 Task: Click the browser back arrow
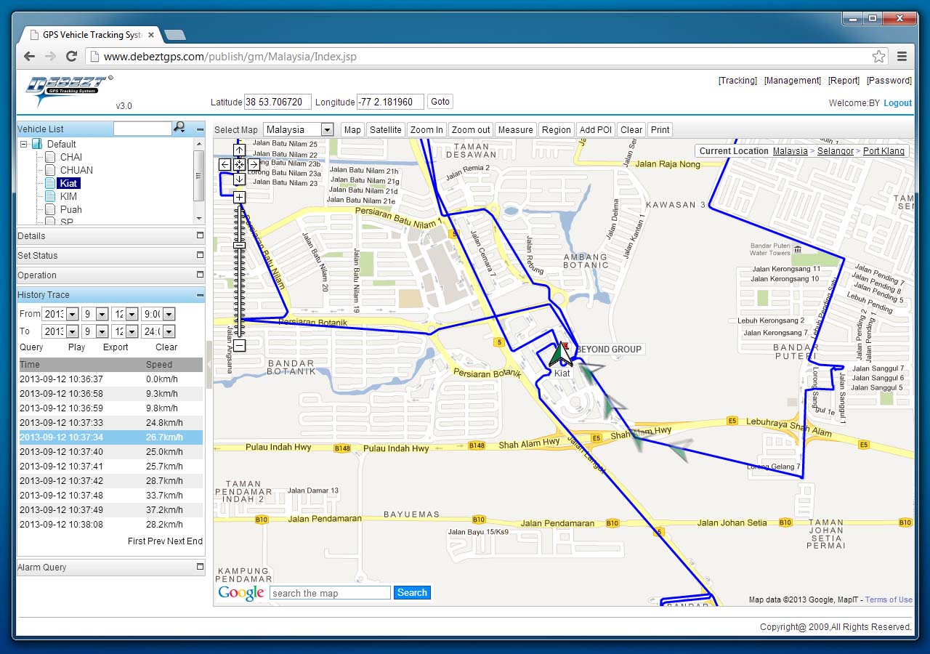tap(29, 56)
